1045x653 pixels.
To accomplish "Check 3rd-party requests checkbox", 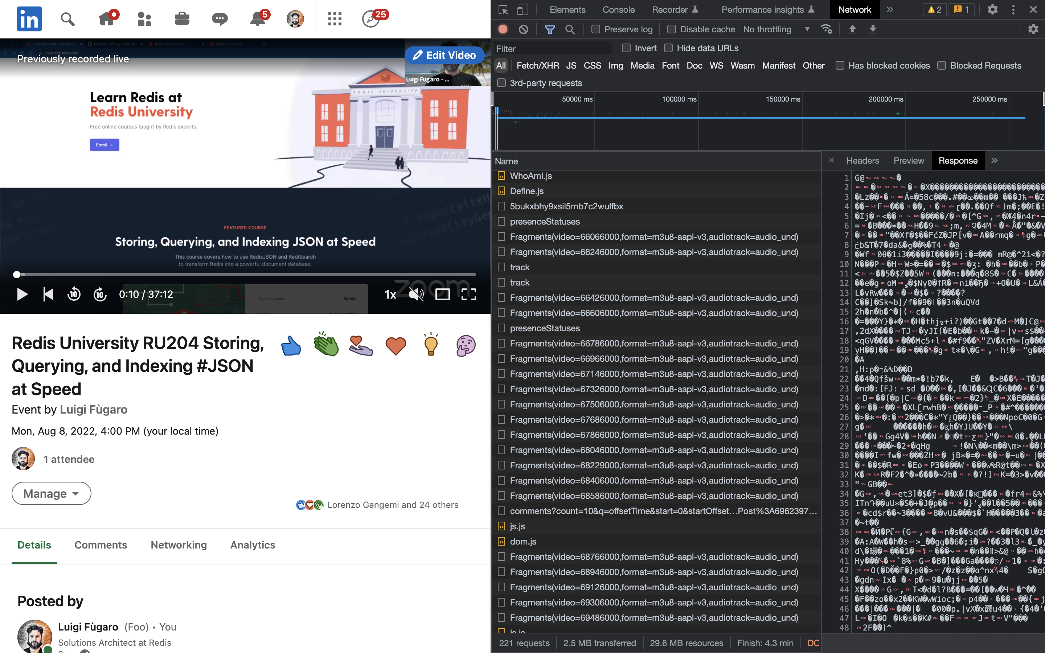I will [501, 83].
